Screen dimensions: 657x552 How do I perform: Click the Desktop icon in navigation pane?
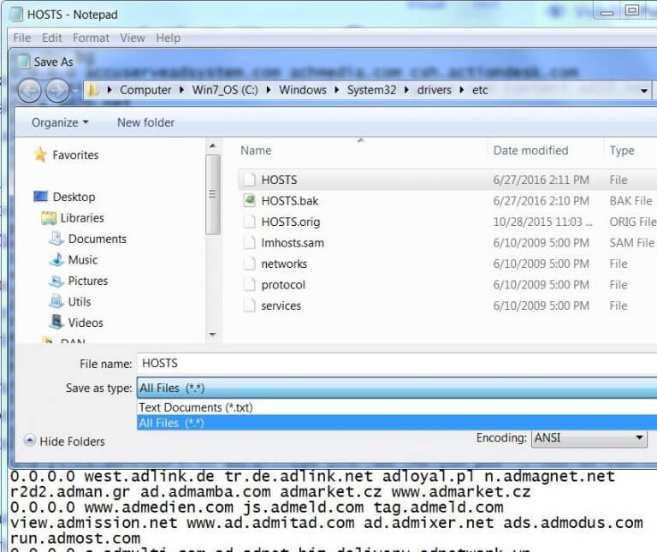tap(41, 196)
